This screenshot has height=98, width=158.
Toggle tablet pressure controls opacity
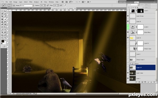coord(48,5)
